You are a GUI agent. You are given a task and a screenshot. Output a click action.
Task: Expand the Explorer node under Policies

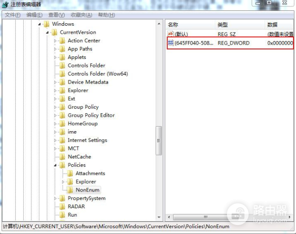click(63, 182)
